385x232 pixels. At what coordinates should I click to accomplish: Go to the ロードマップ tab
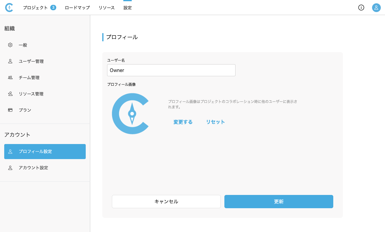coord(77,8)
